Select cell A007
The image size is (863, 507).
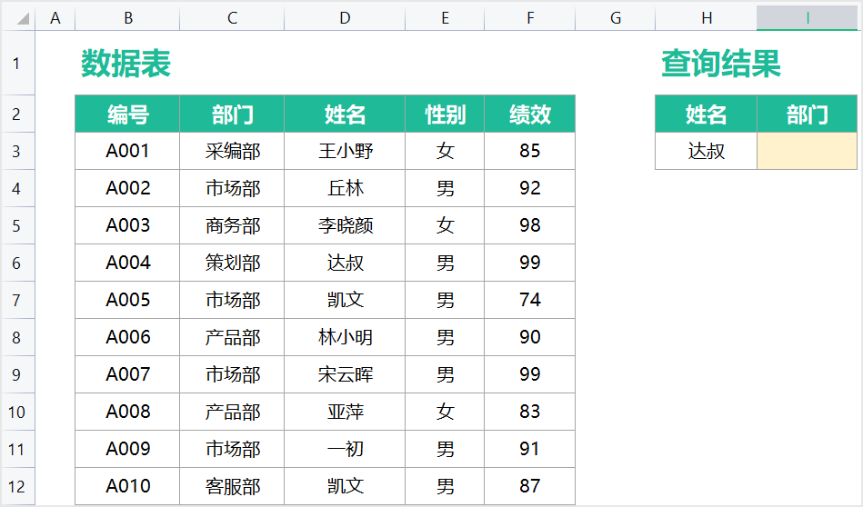127,374
